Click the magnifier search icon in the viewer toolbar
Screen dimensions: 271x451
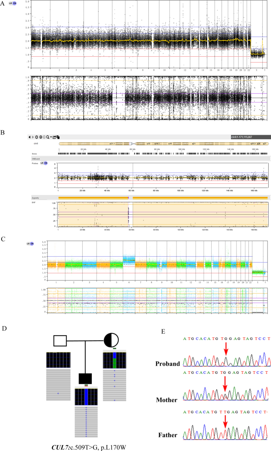[47, 137]
